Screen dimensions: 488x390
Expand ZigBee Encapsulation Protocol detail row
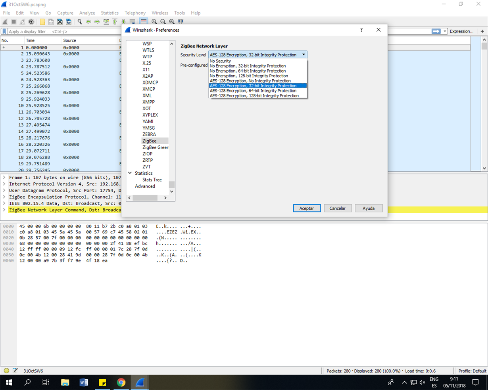coord(4,197)
